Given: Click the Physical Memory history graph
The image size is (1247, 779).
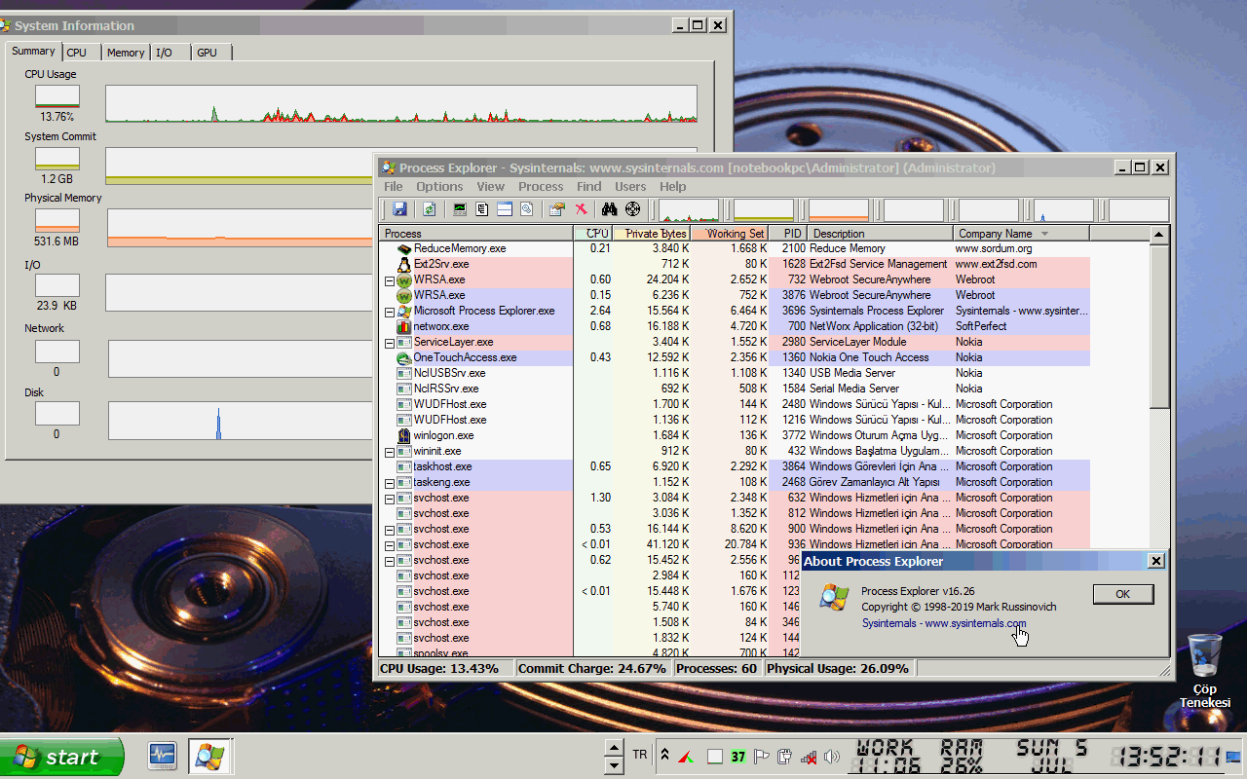Looking at the screenshot, I should click(x=240, y=228).
